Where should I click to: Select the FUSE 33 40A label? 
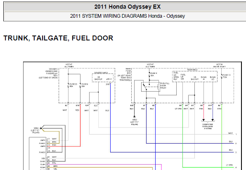pyautogui.click(x=73, y=85)
